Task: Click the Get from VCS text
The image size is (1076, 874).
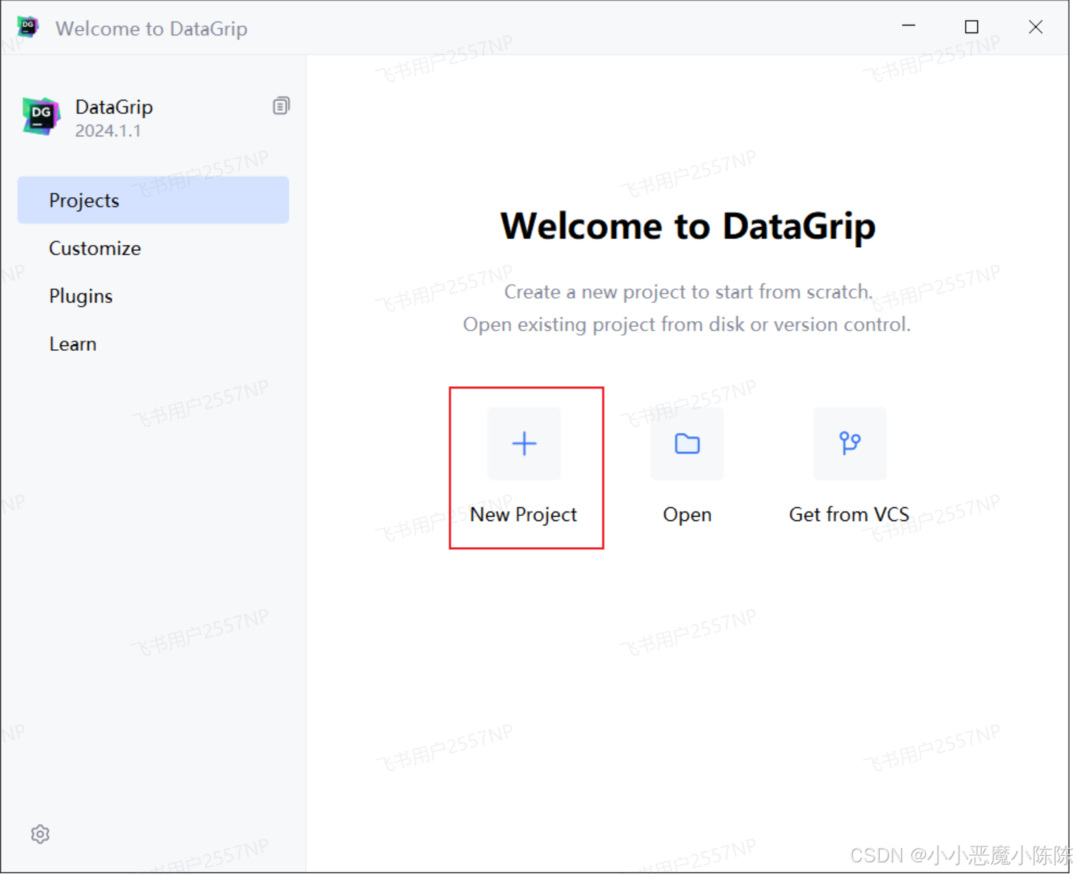Action: click(x=848, y=515)
